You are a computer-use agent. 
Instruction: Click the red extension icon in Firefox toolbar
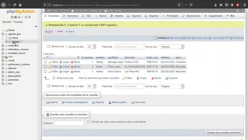(238, 5)
